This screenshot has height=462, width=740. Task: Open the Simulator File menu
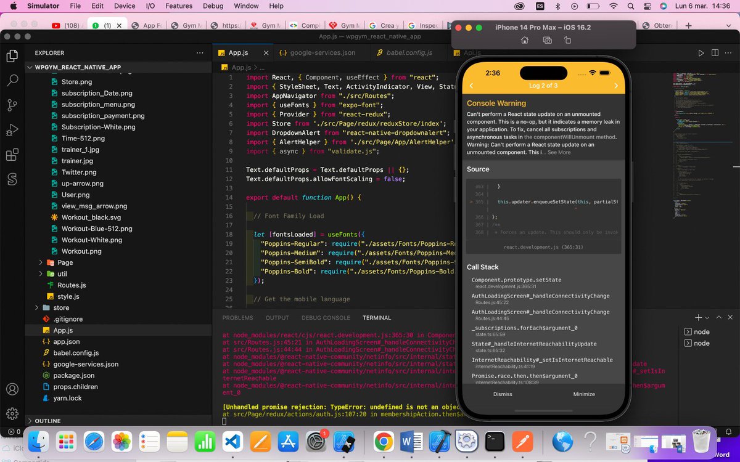75,6
